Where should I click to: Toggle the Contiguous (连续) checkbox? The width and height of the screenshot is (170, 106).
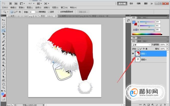[x=49, y=12]
